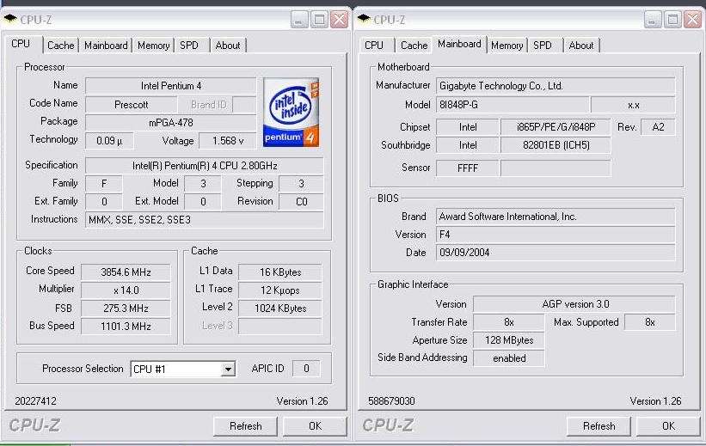Click the BIOS Date value 09/09/2004

[x=556, y=253]
